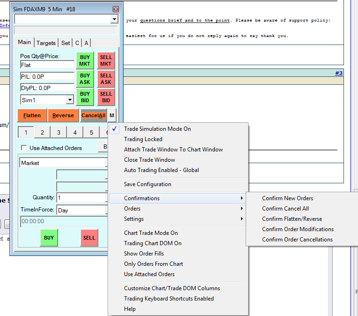
Task: Select quantity preset 1
Action: [26, 133]
